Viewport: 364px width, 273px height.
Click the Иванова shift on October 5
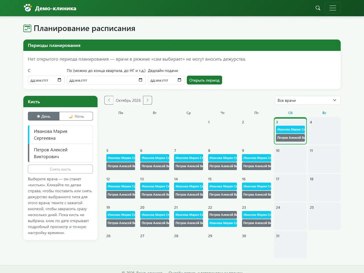(x=121, y=158)
